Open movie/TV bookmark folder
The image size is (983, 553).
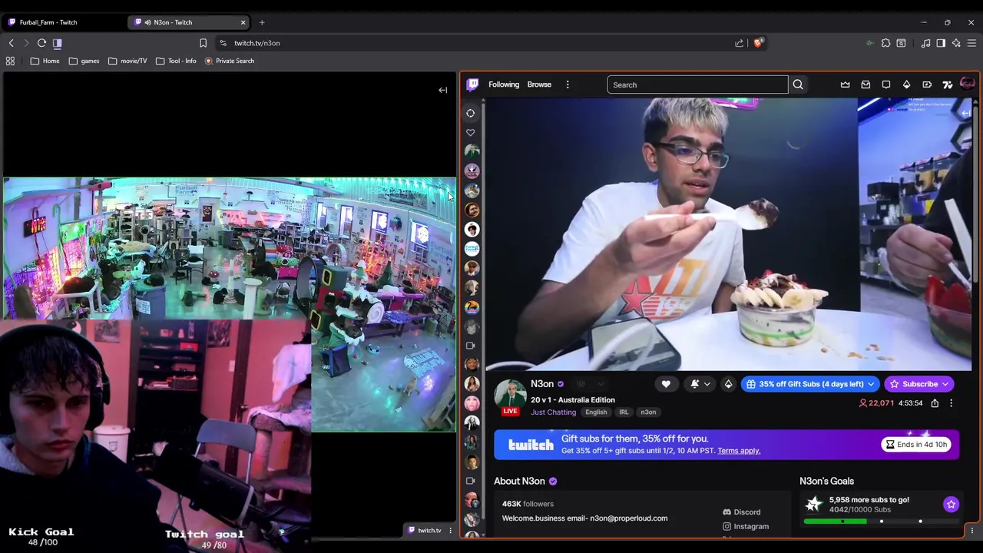click(x=127, y=61)
